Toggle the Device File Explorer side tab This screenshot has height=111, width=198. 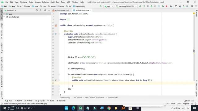click(x=196, y=88)
